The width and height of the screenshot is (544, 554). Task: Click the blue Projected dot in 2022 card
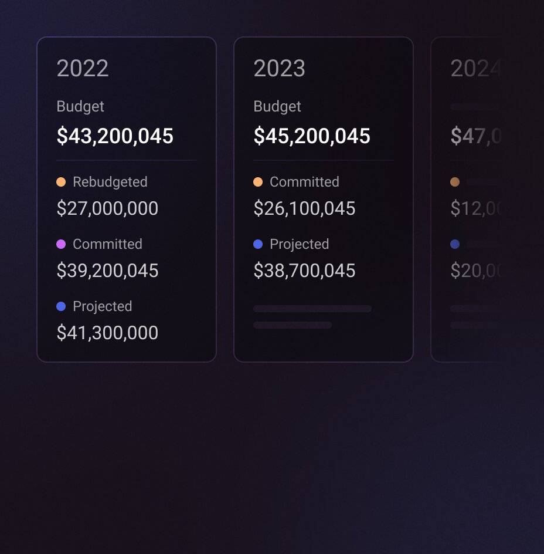pyautogui.click(x=61, y=306)
